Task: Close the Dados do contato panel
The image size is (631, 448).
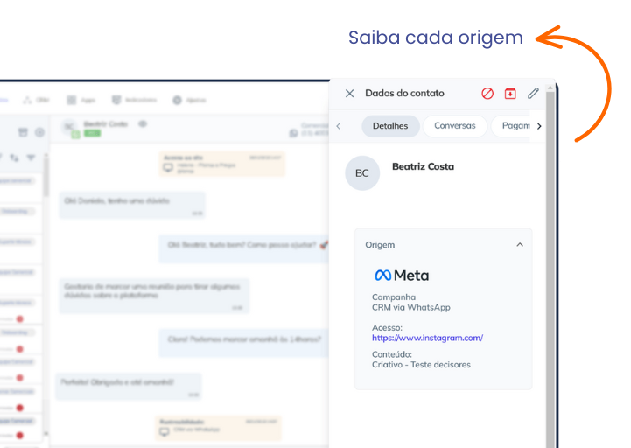Action: pos(349,94)
